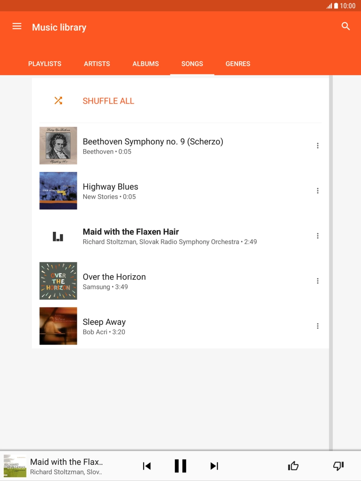
Task: Thumbs down the currently playing song
Action: pos(338,466)
